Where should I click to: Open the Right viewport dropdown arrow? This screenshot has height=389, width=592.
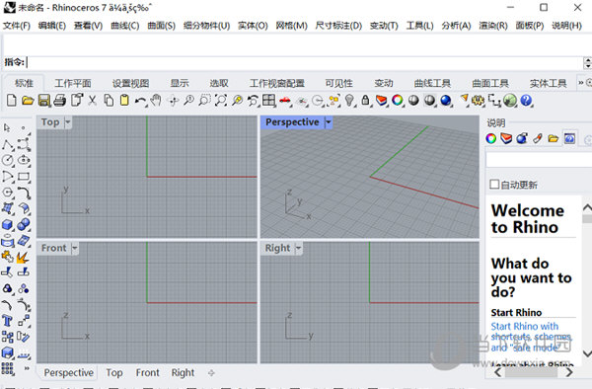pos(299,248)
